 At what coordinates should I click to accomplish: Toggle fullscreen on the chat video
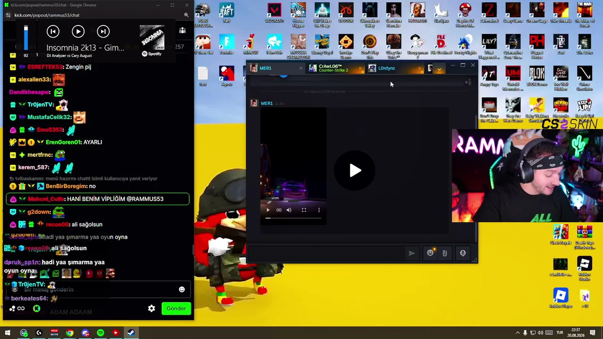pyautogui.click(x=304, y=210)
